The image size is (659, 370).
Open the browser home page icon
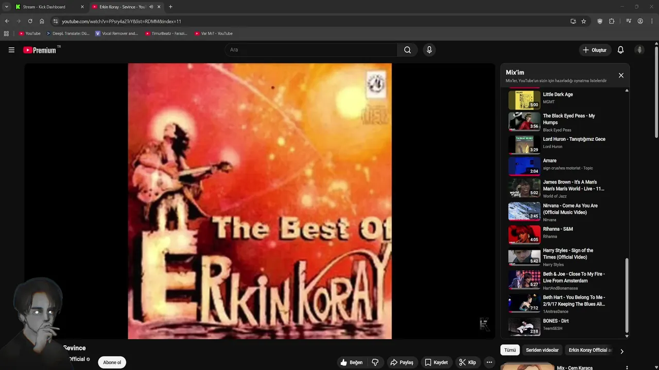(x=42, y=21)
